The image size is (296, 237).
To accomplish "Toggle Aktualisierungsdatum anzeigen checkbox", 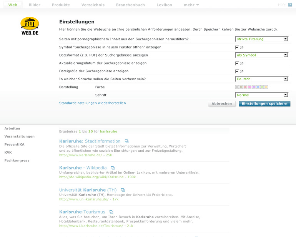I will (237, 63).
